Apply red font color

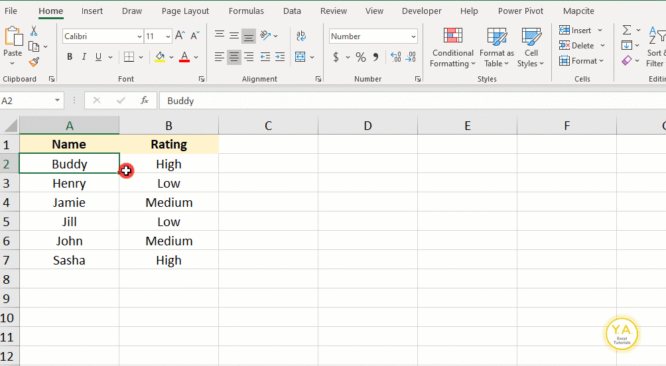click(184, 57)
